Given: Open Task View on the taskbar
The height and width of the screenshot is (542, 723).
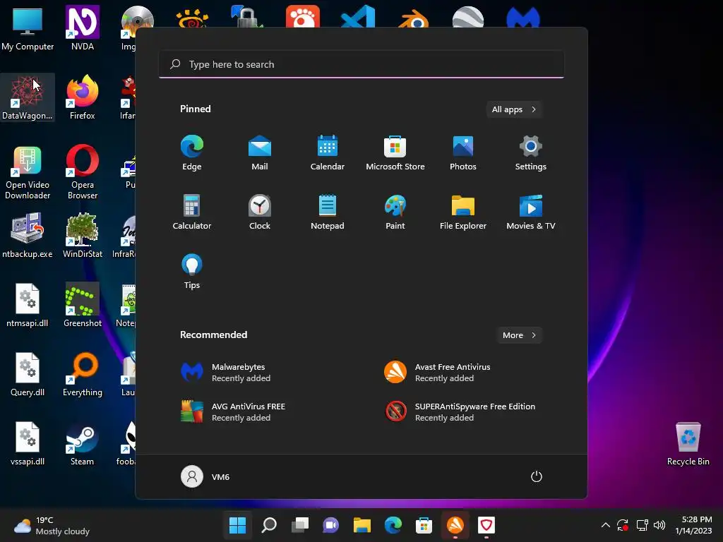Looking at the screenshot, I should [299, 525].
